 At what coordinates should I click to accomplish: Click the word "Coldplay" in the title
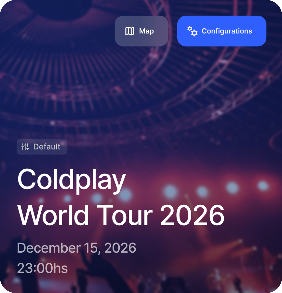pyautogui.click(x=72, y=180)
